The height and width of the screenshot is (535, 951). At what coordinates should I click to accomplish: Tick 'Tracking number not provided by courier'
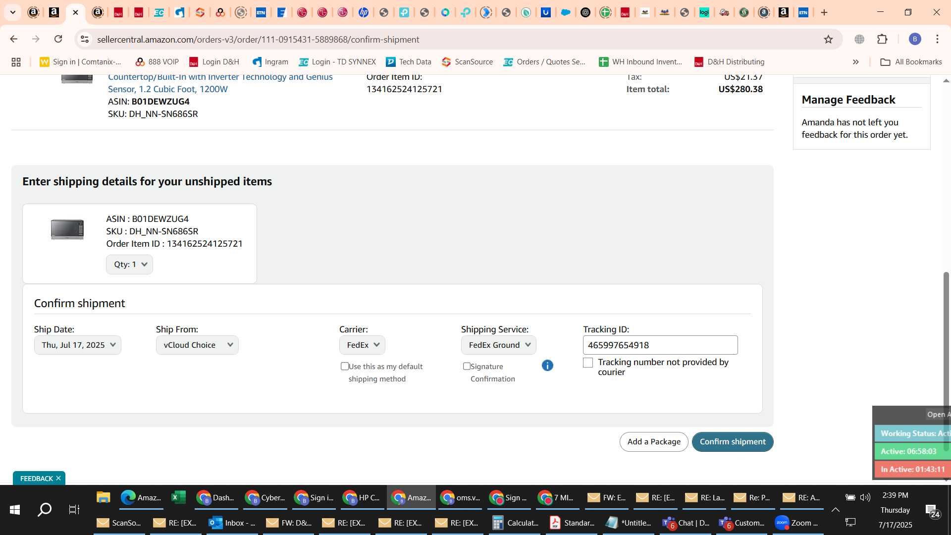pyautogui.click(x=588, y=363)
